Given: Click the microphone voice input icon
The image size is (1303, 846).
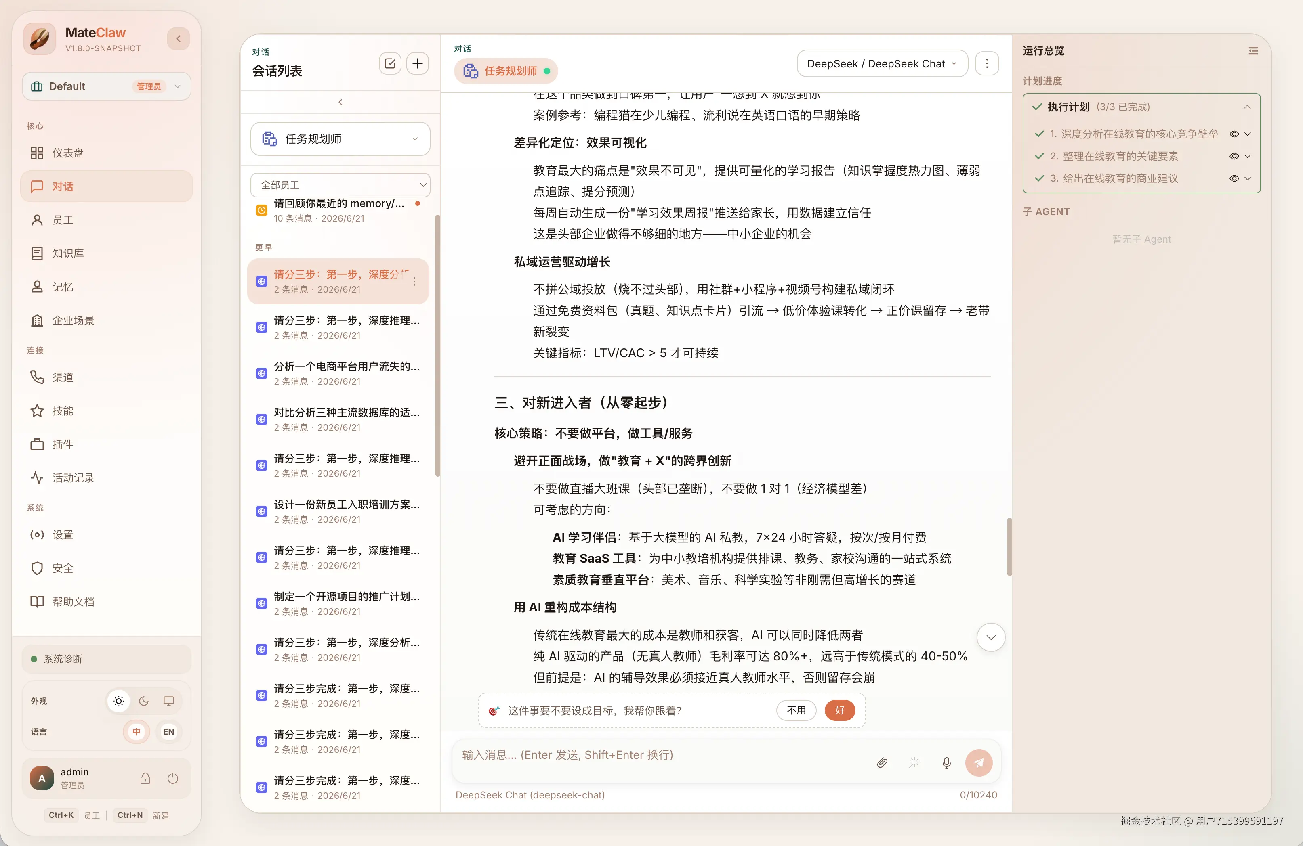Looking at the screenshot, I should (x=947, y=763).
